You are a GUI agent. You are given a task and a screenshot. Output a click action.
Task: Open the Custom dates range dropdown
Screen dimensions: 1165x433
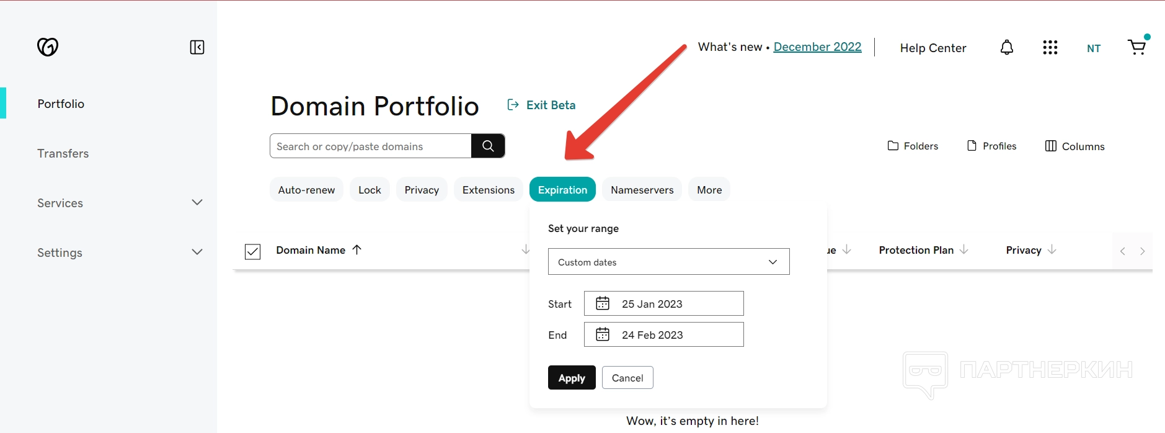pos(668,262)
